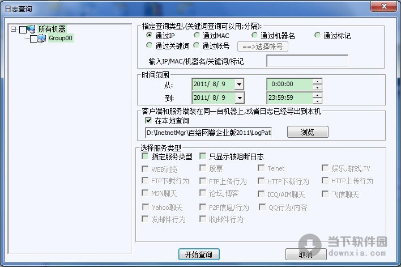
Task: Check the HTTP上传行为 checkbox
Action: coord(325,180)
